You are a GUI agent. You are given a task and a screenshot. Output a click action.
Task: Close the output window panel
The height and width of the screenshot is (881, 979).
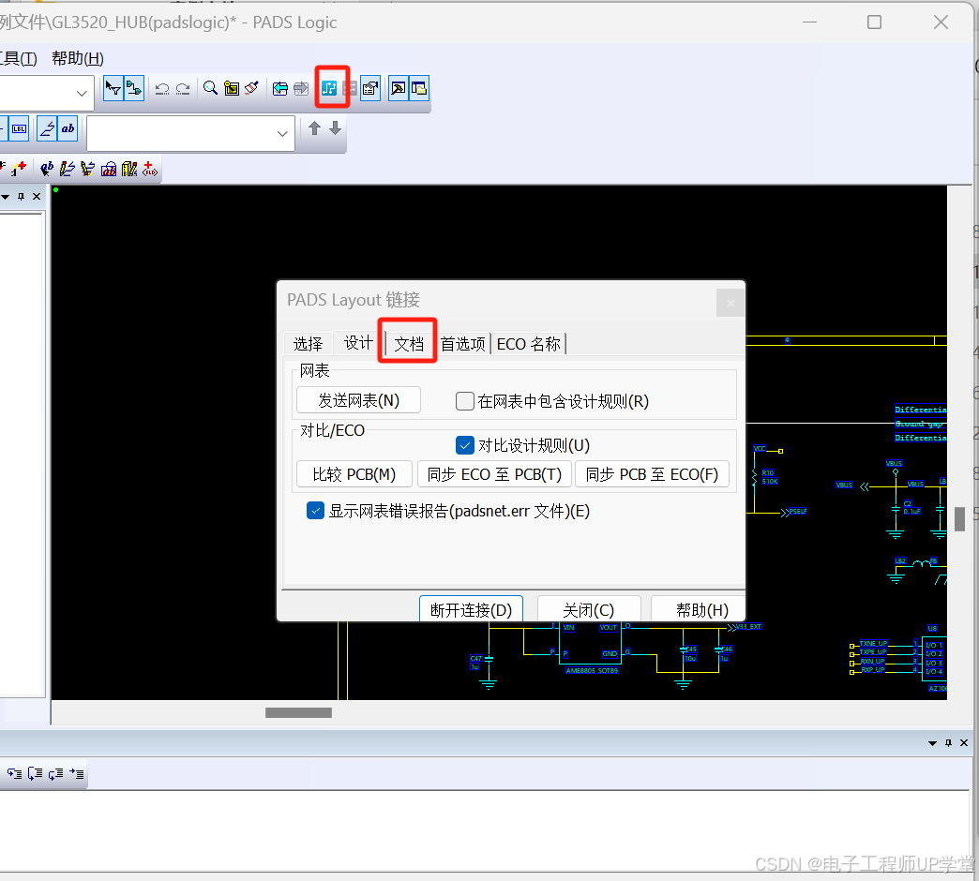(x=964, y=743)
